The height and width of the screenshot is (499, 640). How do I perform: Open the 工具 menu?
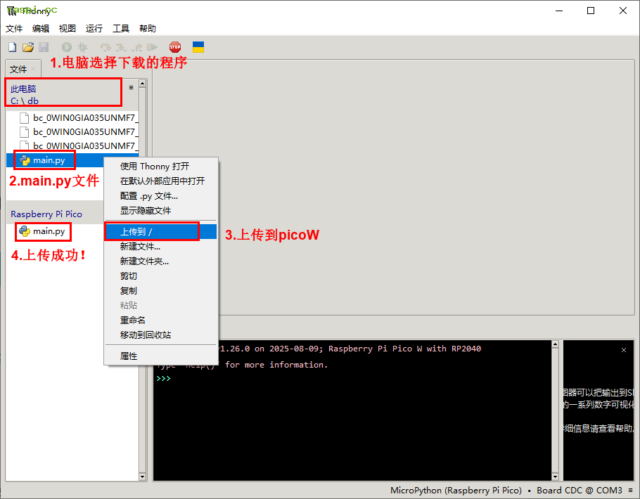(121, 29)
